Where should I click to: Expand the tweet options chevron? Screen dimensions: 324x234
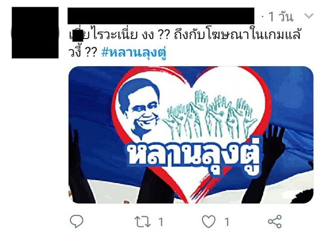tap(309, 16)
